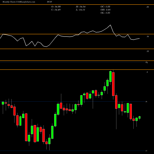Click the close price value C: 14.49
The image size is (154, 154).
tap(56, 10)
